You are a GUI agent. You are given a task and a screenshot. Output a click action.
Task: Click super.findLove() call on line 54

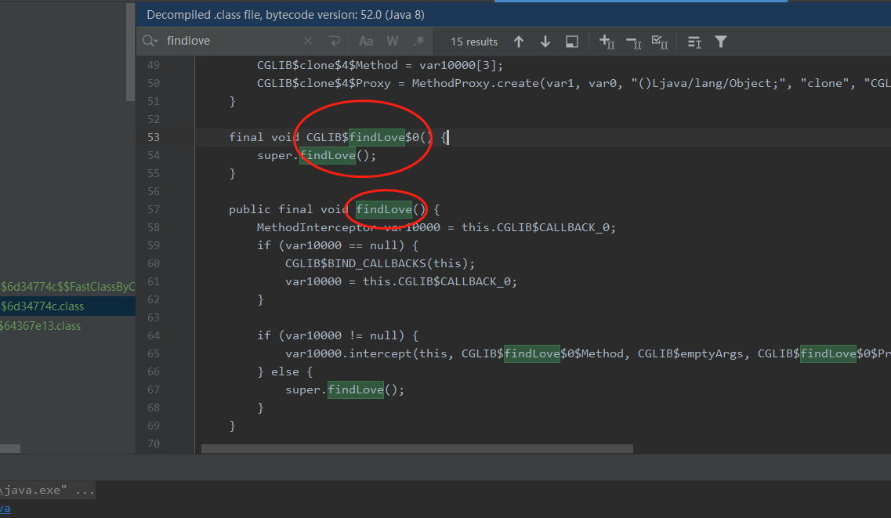(x=317, y=155)
